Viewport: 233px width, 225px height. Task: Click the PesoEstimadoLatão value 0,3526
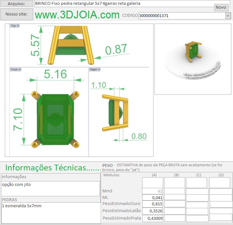(x=153, y=211)
